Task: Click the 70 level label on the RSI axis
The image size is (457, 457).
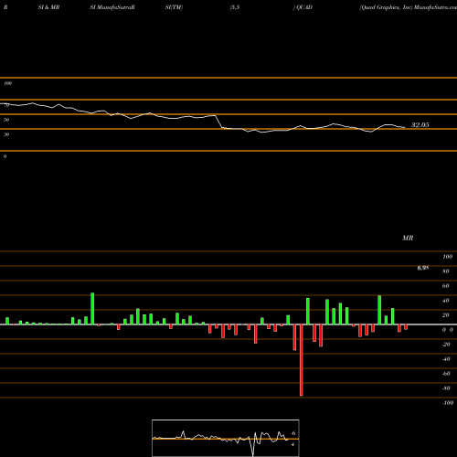Action: click(x=6, y=105)
